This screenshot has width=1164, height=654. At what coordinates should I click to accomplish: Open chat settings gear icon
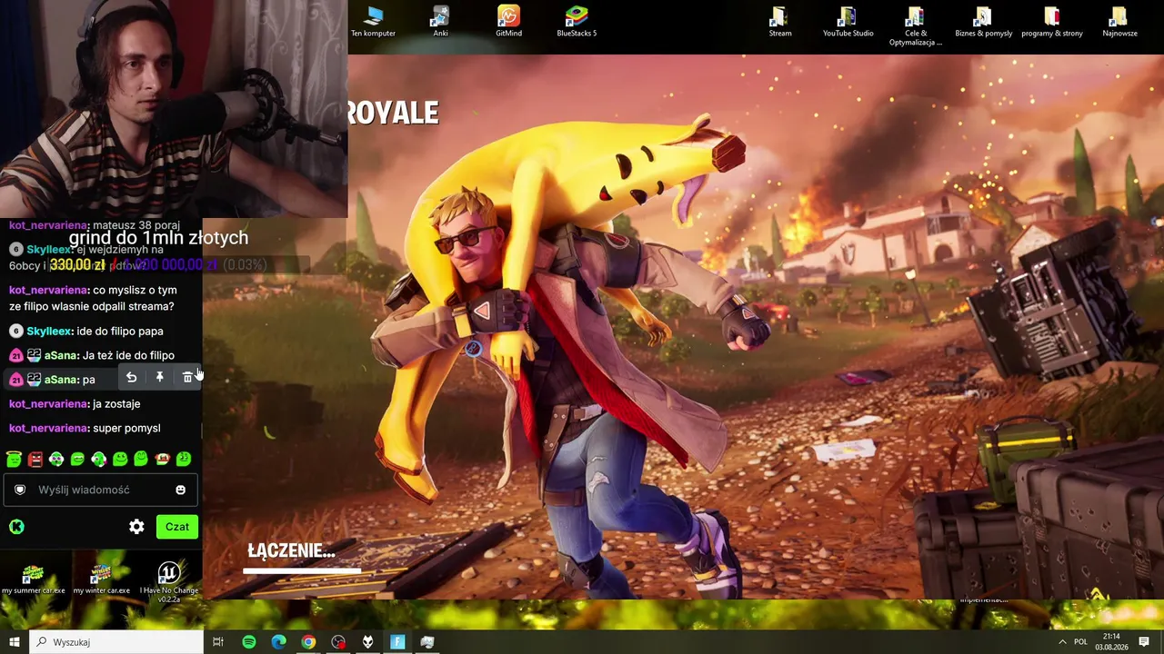136,527
